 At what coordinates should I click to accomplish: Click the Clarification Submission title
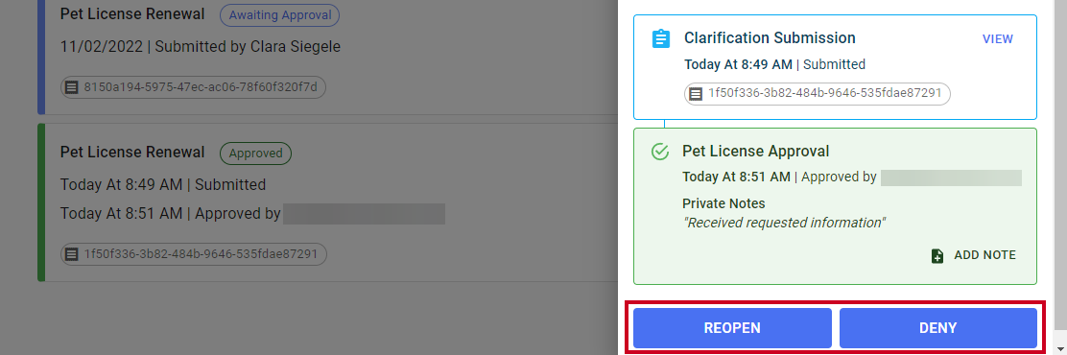[x=770, y=38]
